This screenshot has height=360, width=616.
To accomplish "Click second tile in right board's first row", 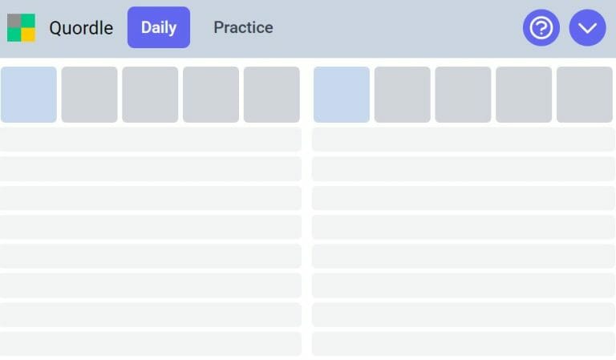I will click(403, 95).
